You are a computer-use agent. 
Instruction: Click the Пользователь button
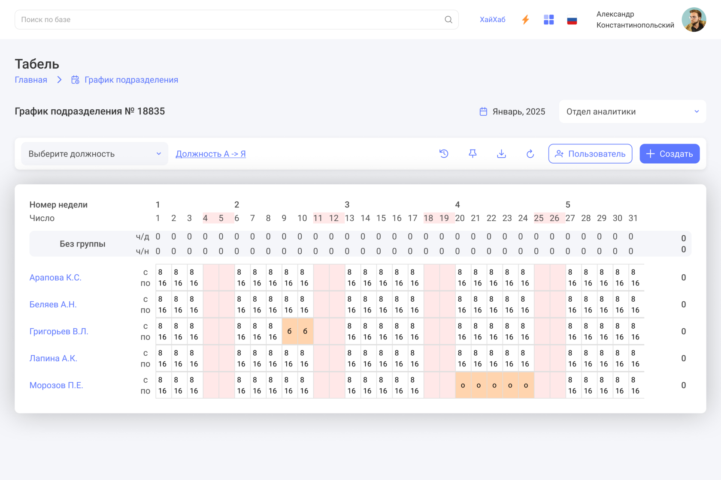(x=590, y=154)
